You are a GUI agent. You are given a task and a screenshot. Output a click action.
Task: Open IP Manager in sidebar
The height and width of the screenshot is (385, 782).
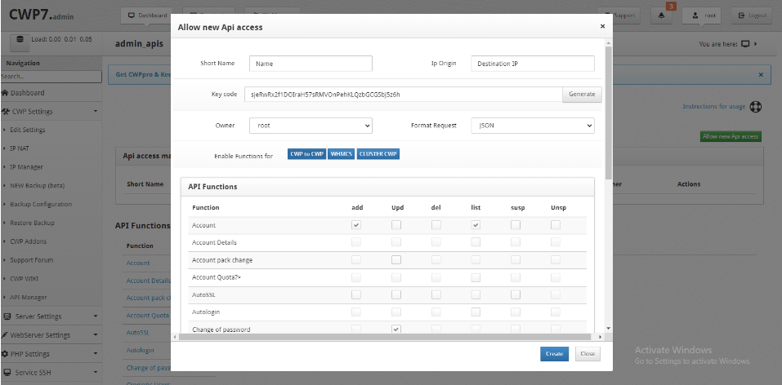[x=26, y=167]
